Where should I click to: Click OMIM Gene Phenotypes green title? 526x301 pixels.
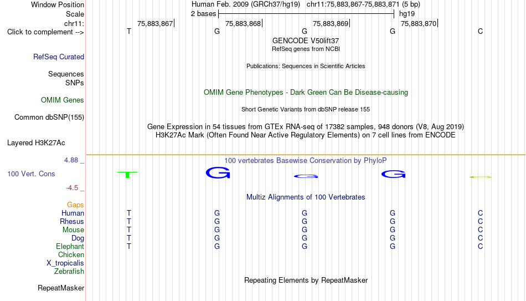tap(306, 93)
